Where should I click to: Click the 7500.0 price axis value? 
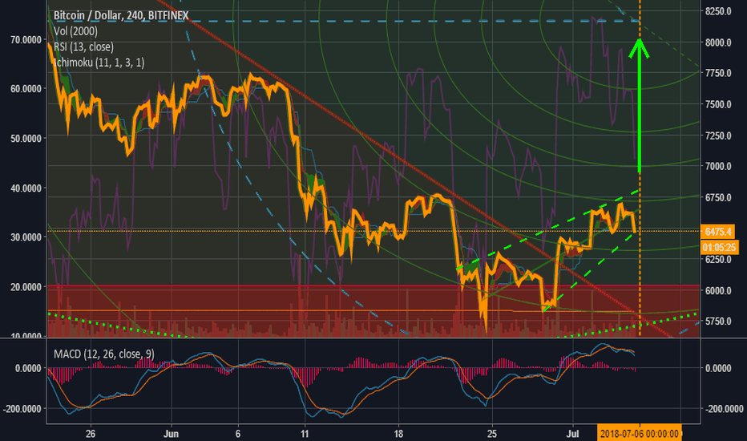718,104
